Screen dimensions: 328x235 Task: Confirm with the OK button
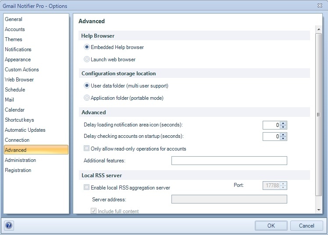[271, 226]
